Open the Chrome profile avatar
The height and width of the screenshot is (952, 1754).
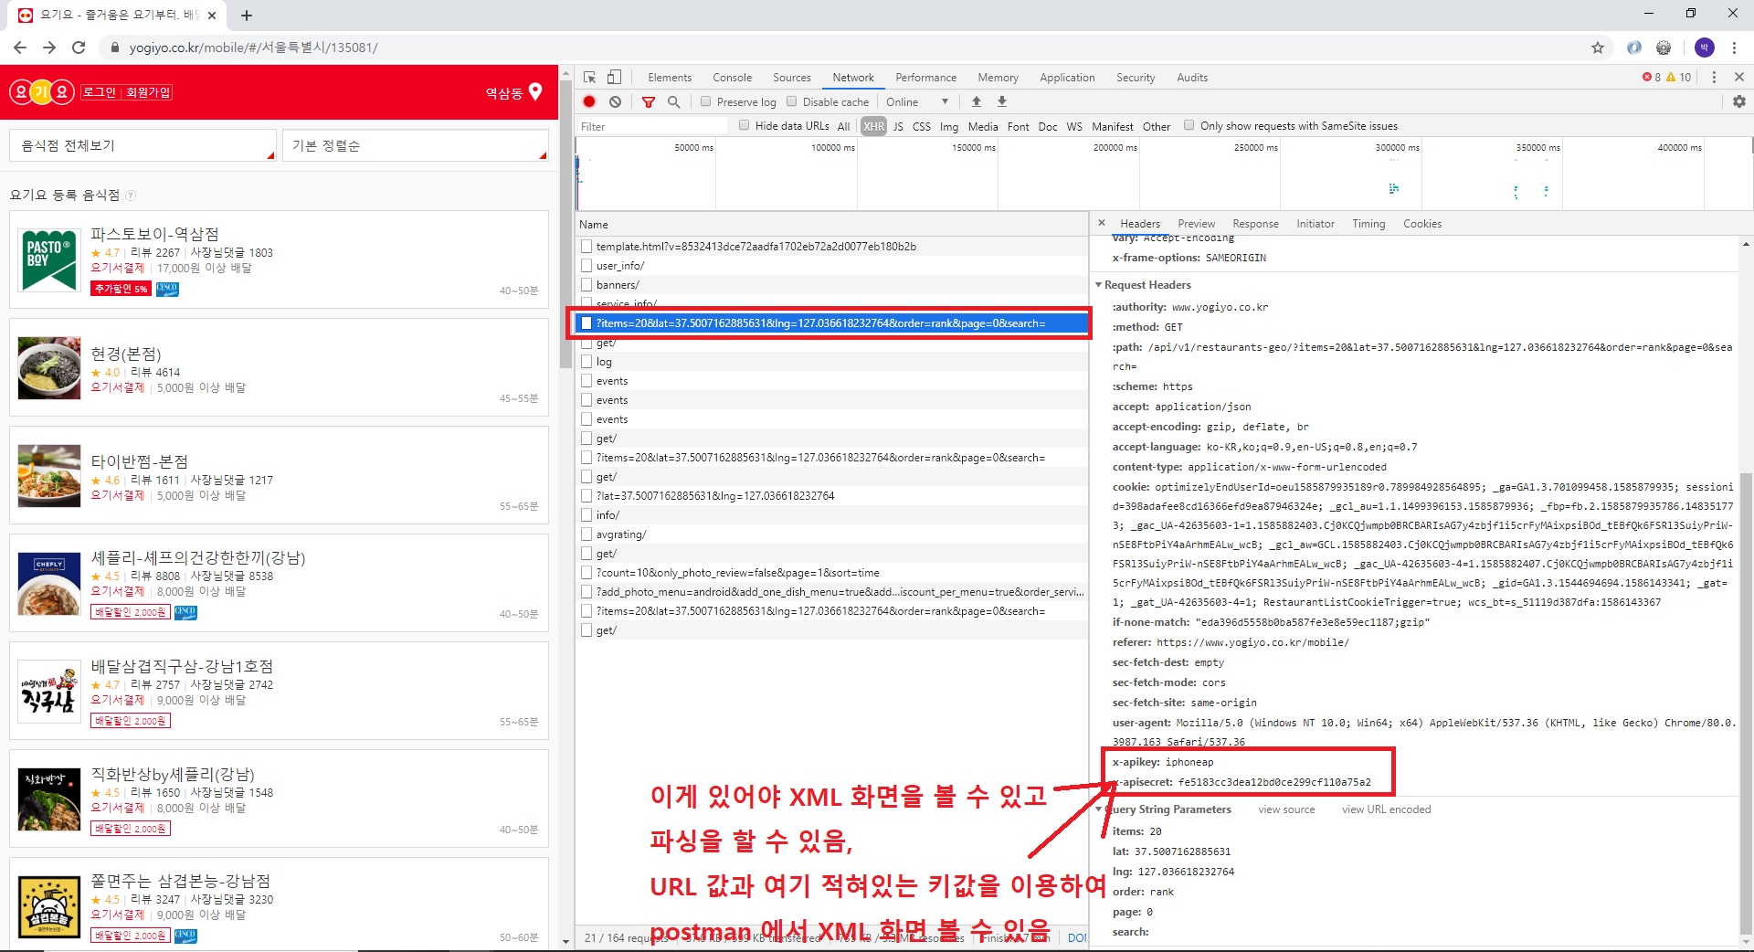click(1704, 48)
